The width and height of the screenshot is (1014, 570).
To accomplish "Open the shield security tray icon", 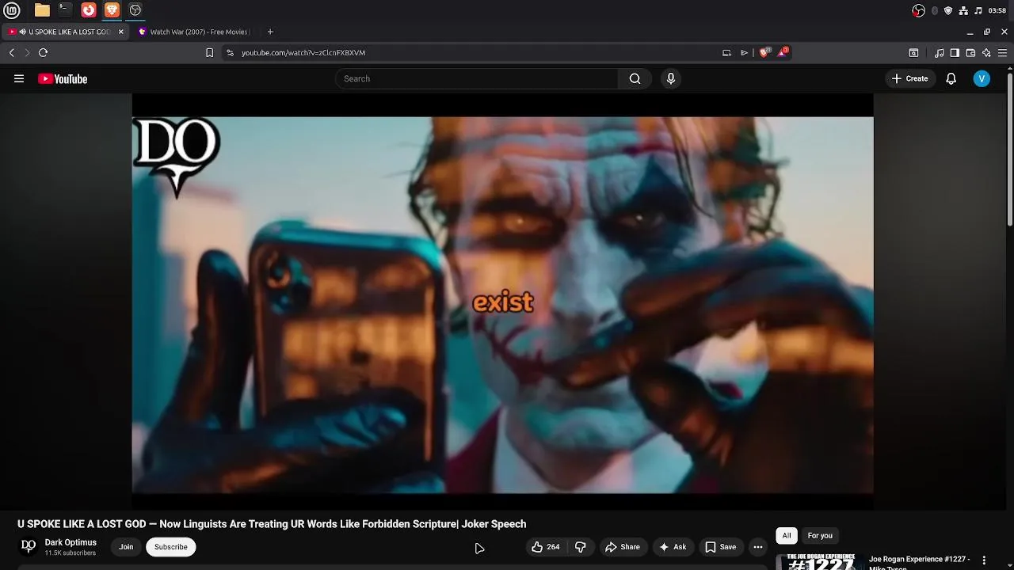I will [x=948, y=10].
